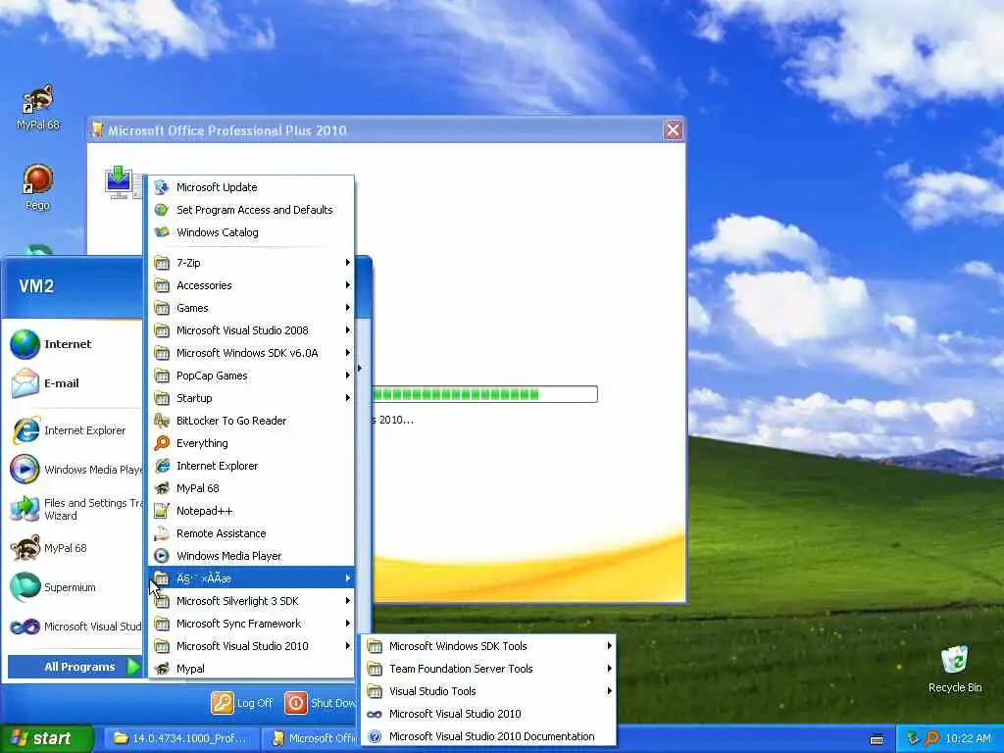Expand the PopCap Games submenu

pyautogui.click(x=252, y=376)
